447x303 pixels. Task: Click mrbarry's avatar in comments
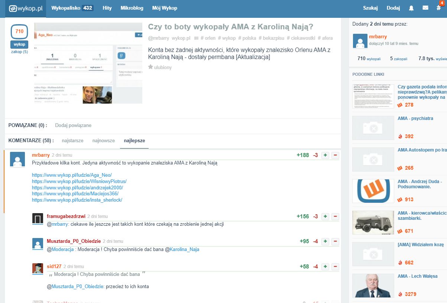tap(17, 159)
